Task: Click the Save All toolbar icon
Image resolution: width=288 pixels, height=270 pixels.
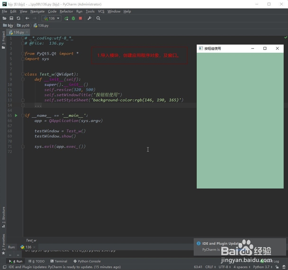Action: click(x=12, y=18)
